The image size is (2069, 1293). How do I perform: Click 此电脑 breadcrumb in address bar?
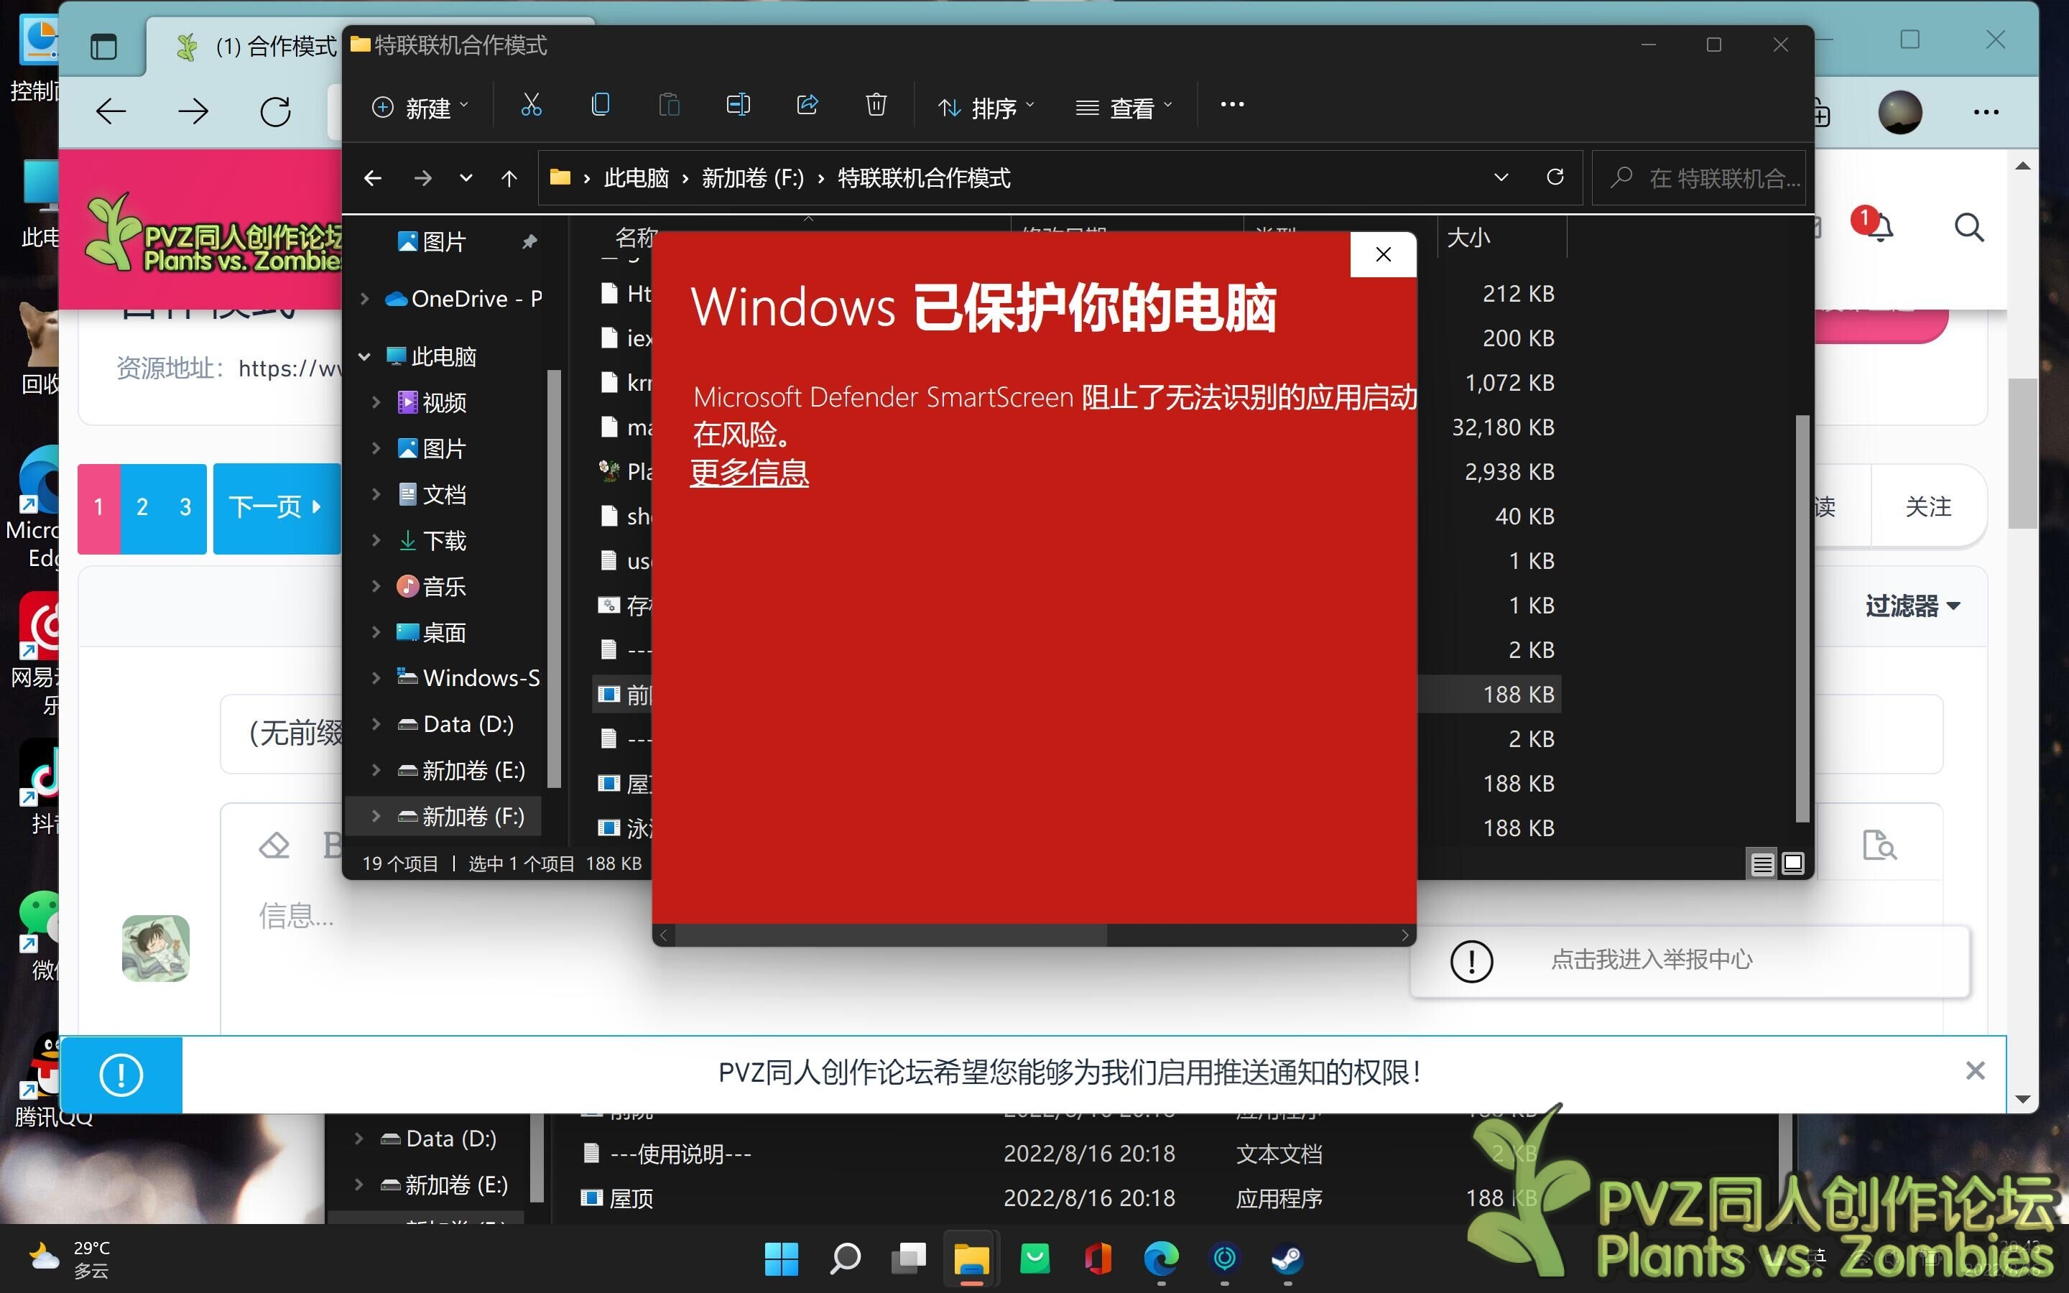point(636,178)
